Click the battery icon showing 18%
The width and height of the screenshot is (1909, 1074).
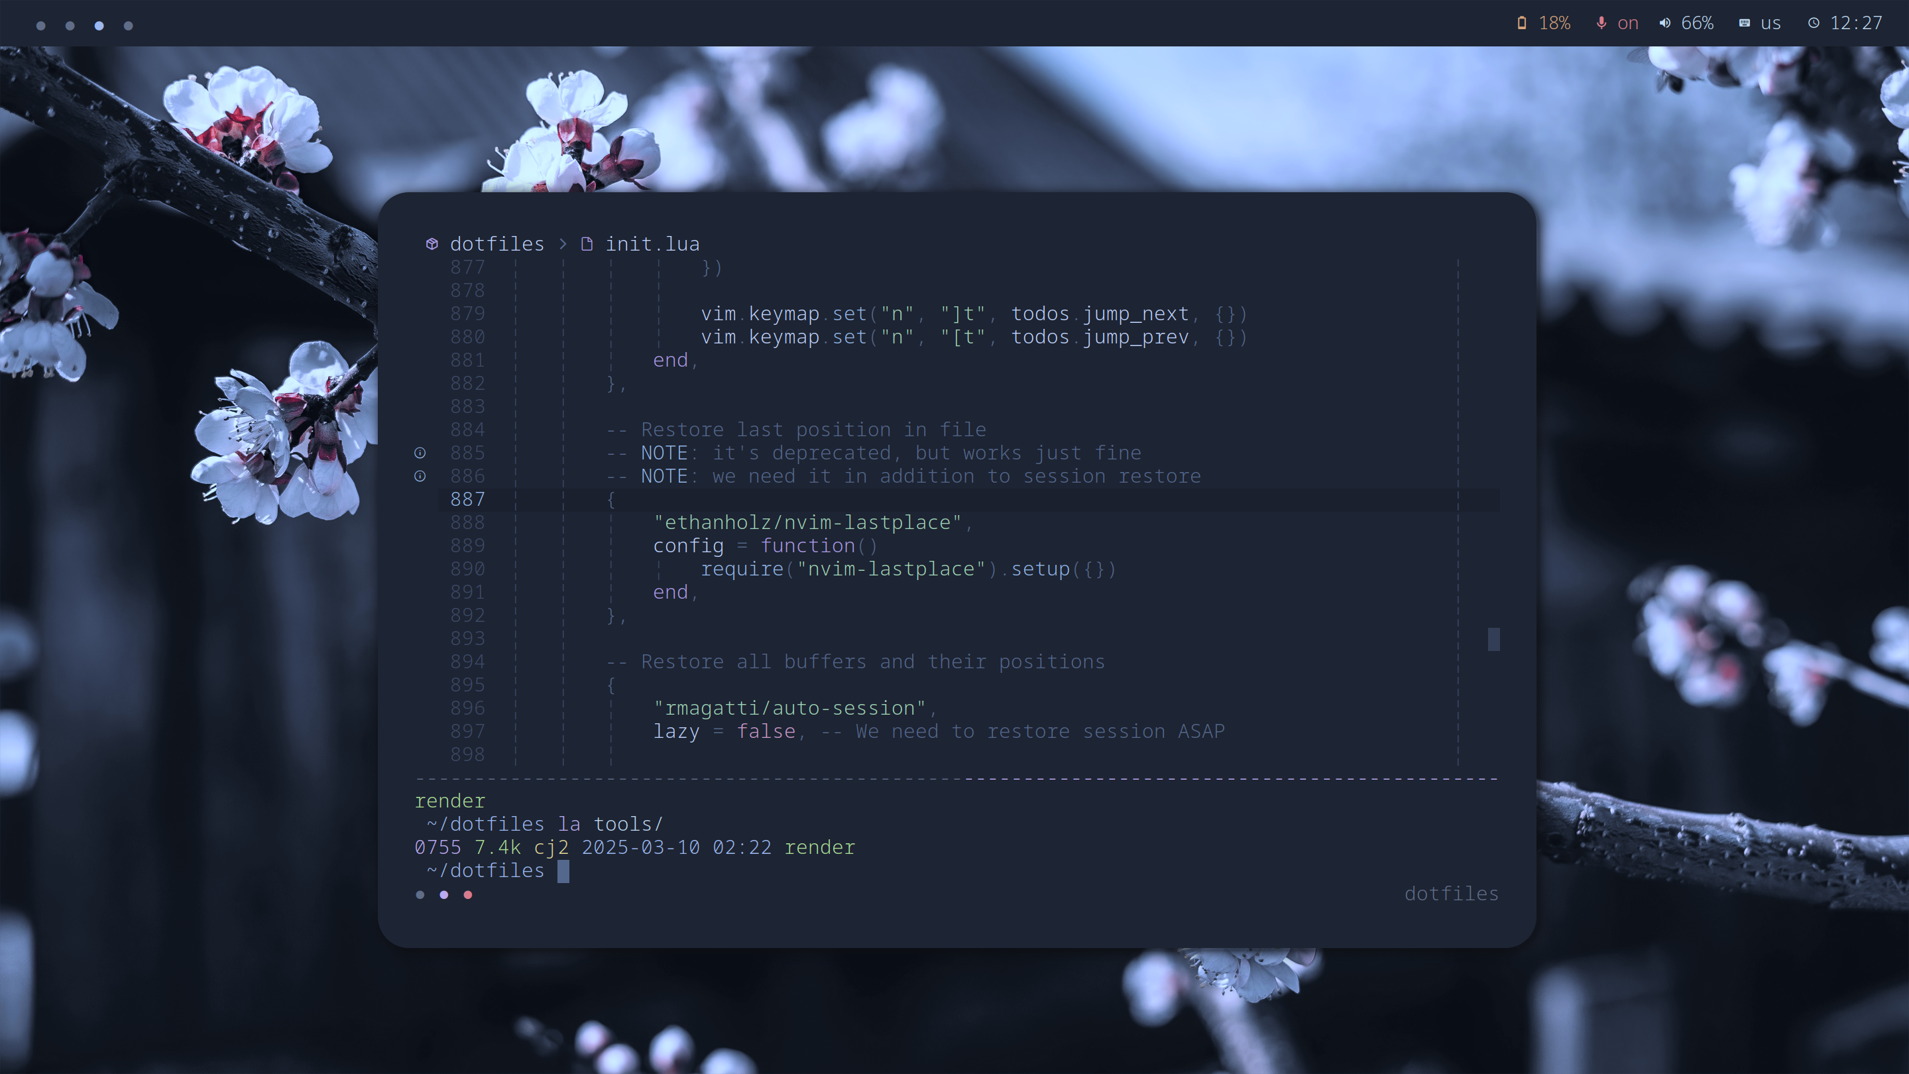[x=1521, y=23]
